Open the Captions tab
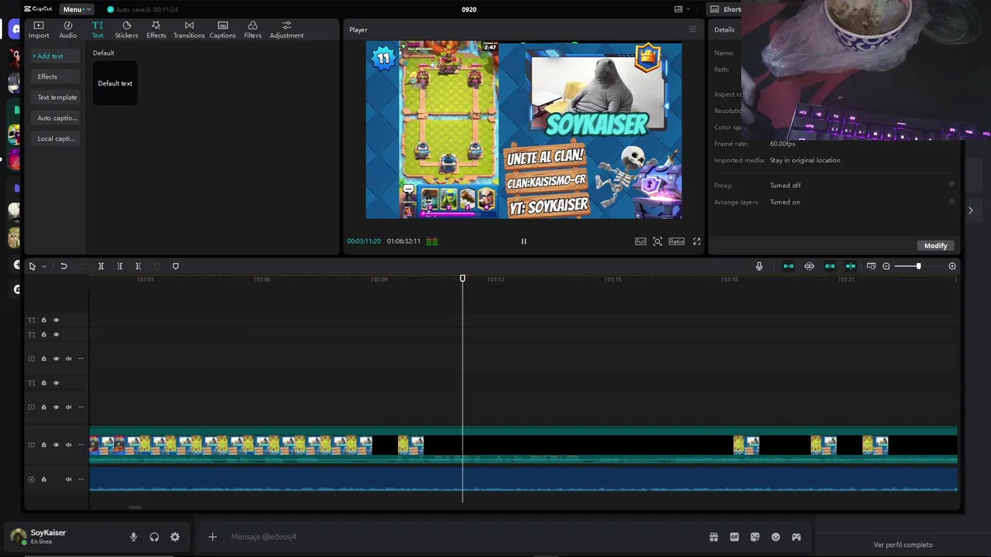The image size is (991, 557). 222,29
